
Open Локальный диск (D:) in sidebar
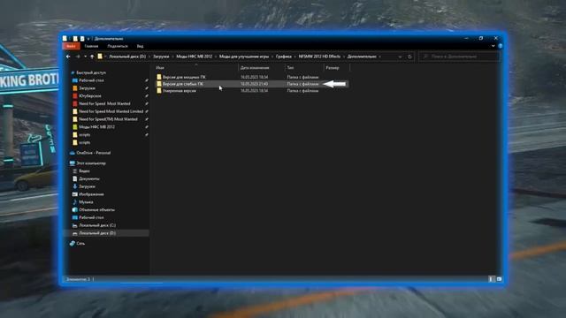click(x=97, y=233)
